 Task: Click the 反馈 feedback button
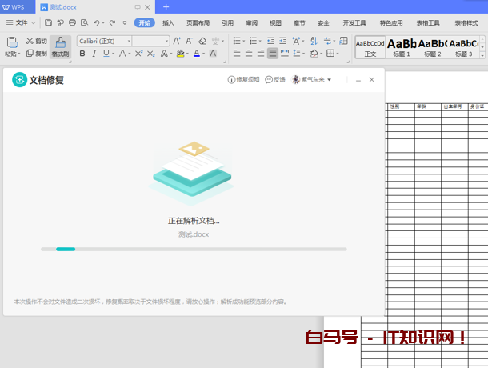pyautogui.click(x=275, y=80)
